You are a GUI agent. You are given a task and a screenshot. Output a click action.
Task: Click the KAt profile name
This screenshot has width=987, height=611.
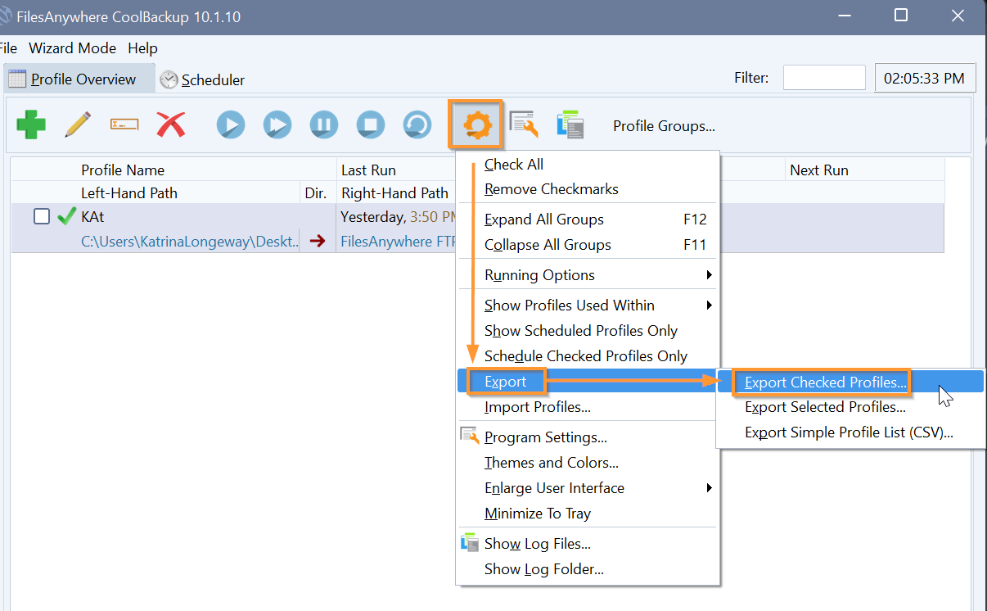pyautogui.click(x=93, y=217)
